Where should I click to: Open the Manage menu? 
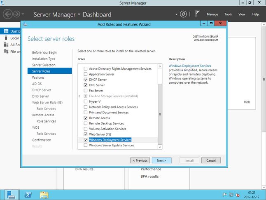pyautogui.click(x=212, y=14)
